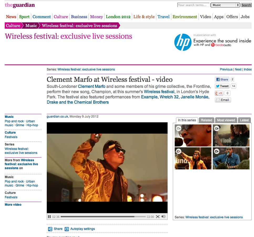Pause the video with the pause icon
The height and width of the screenshot is (237, 254).
(x=49, y=216)
